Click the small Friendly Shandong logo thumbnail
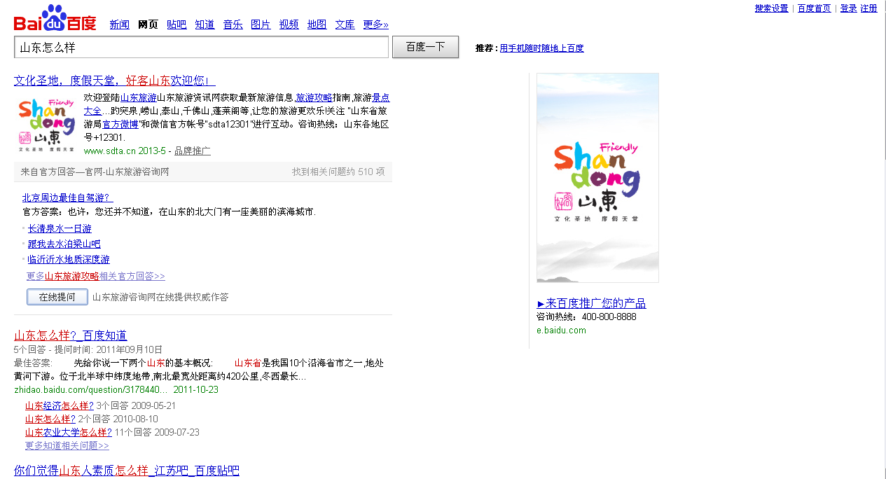The width and height of the screenshot is (886, 479). [x=46, y=125]
